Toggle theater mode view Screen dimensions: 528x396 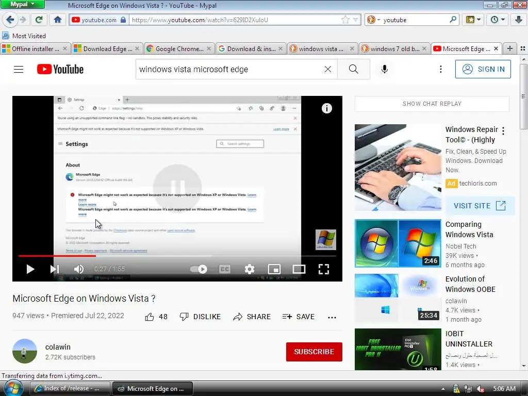[x=299, y=269]
